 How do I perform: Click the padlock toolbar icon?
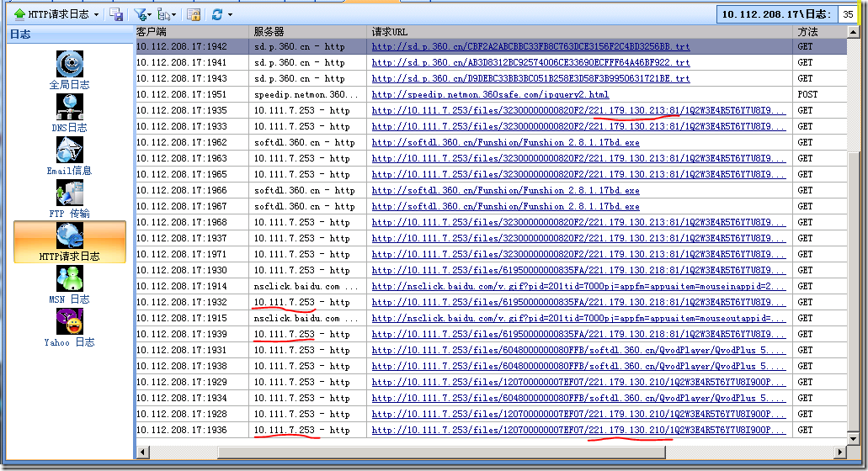(194, 15)
